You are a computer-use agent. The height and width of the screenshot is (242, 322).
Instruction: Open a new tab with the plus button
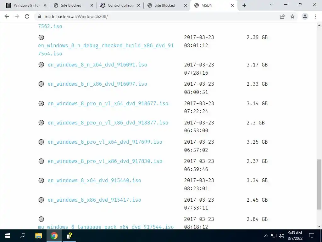point(244,5)
